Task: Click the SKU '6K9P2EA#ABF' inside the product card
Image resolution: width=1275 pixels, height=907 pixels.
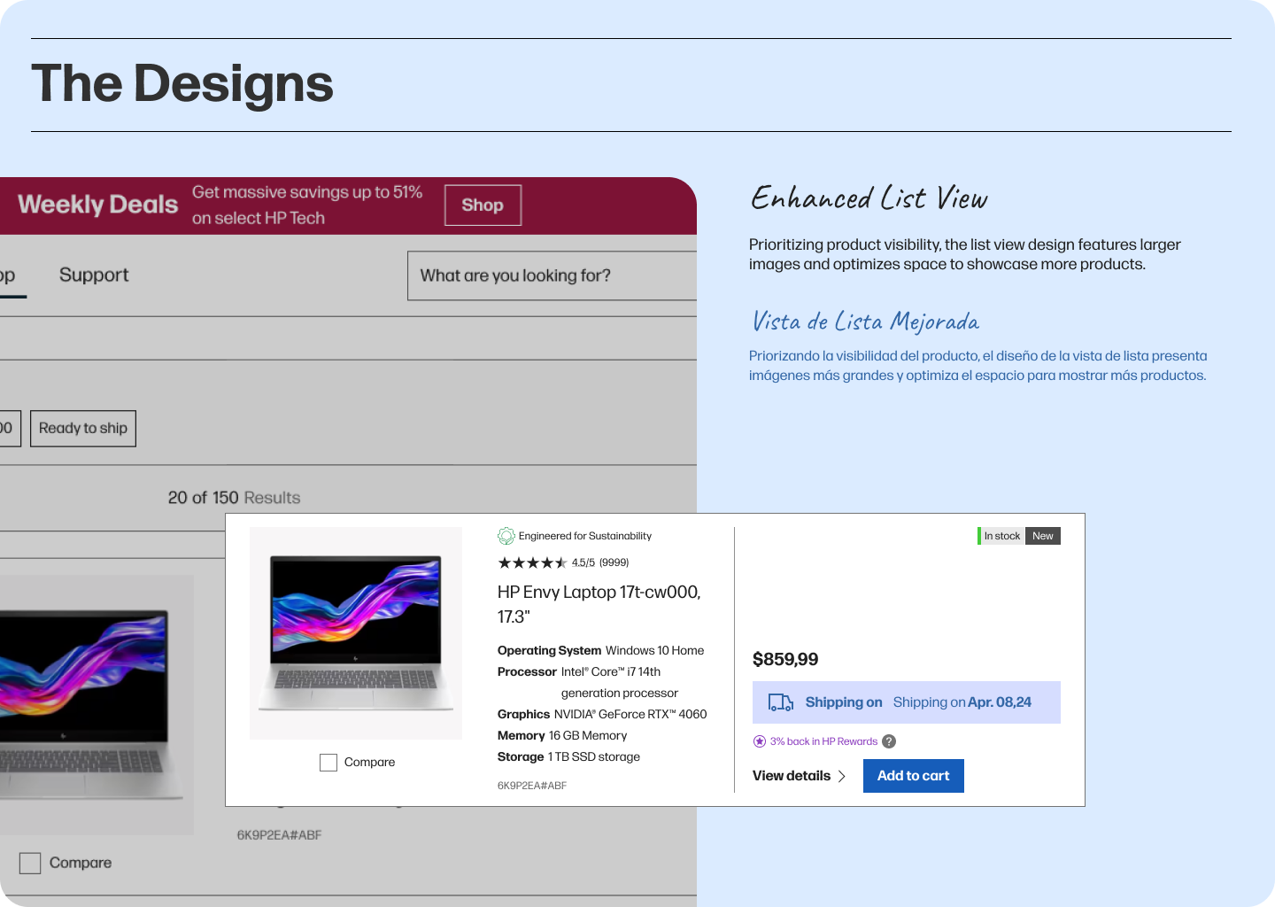Action: pos(532,786)
